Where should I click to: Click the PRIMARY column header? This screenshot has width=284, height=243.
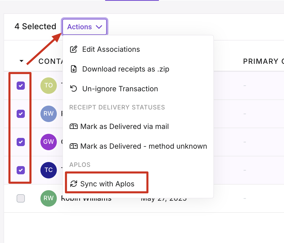coord(260,62)
